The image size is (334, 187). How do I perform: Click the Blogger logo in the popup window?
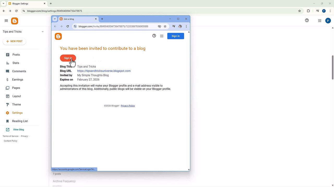point(58,36)
